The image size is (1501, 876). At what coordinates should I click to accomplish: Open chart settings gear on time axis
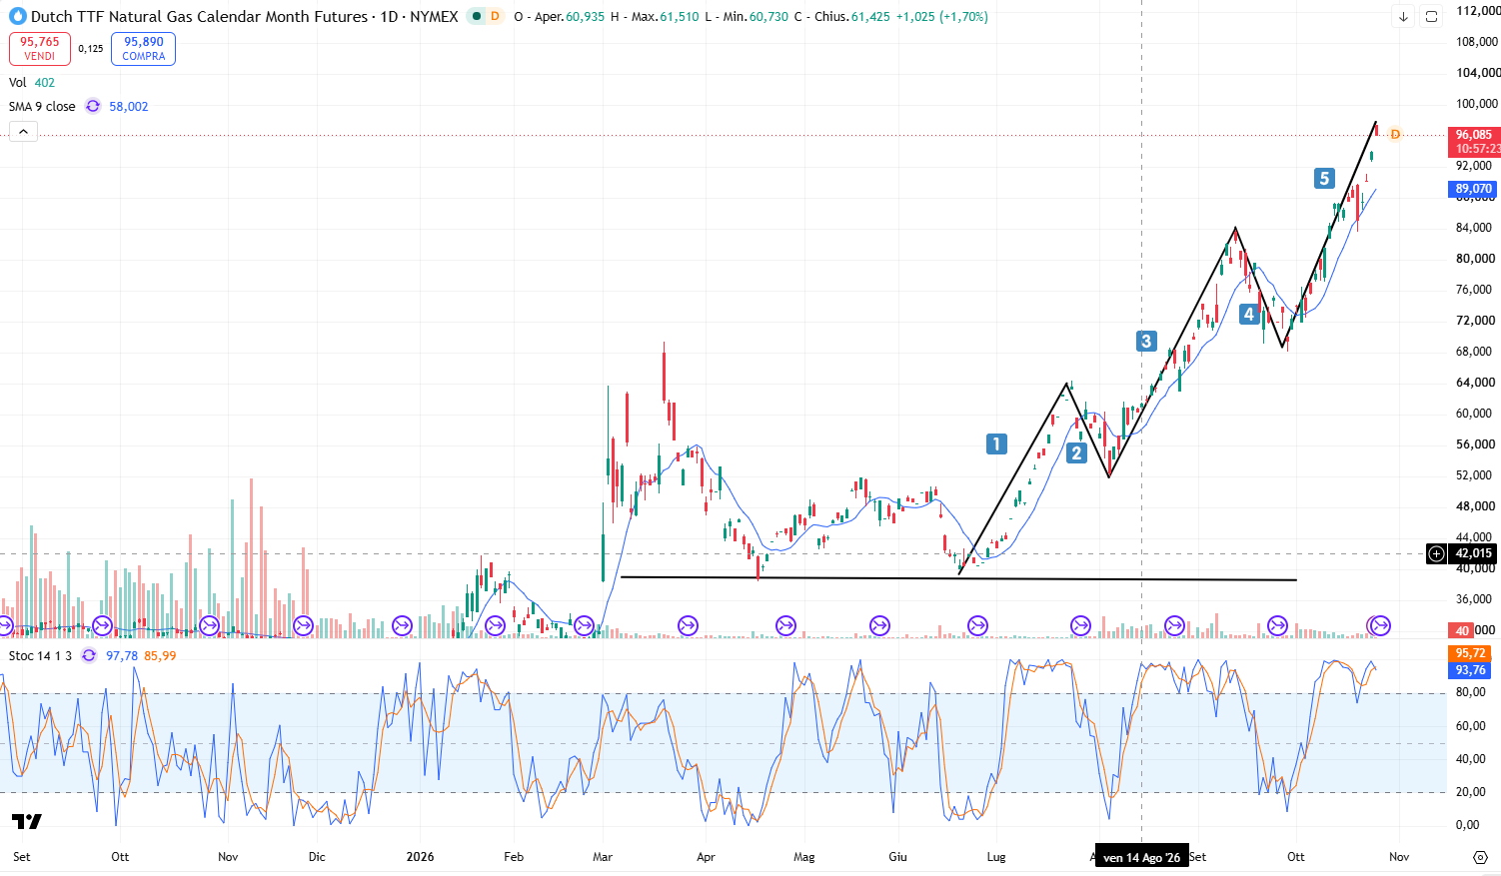[x=1480, y=857]
